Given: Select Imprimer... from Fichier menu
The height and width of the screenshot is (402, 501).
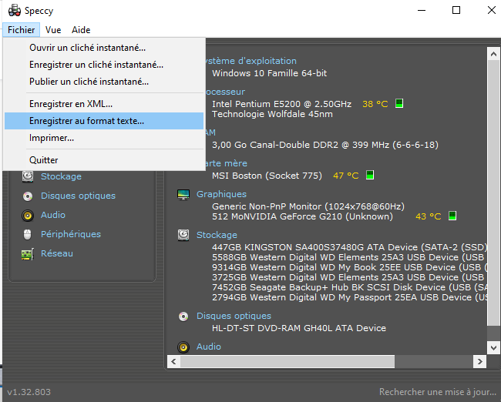Looking at the screenshot, I should [104, 138].
